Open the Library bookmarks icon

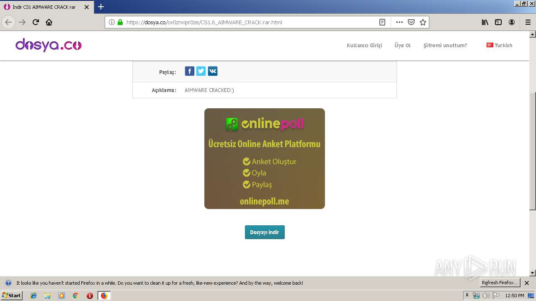pyautogui.click(x=485, y=22)
